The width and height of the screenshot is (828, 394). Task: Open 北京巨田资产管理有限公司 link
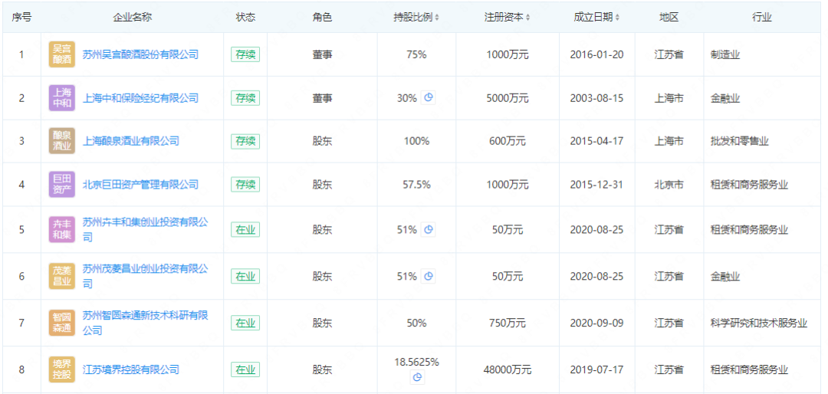(x=140, y=185)
